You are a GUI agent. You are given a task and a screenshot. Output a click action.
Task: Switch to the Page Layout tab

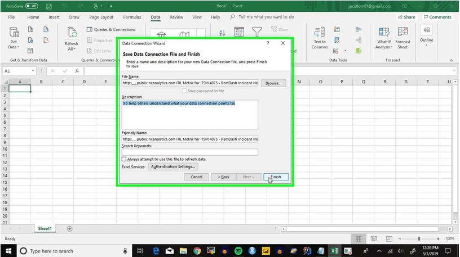101,17
